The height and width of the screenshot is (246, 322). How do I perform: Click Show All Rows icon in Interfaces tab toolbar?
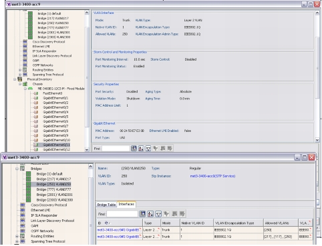174,214
